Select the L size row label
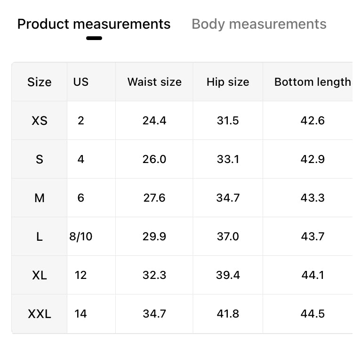353x343 pixels. point(40,237)
